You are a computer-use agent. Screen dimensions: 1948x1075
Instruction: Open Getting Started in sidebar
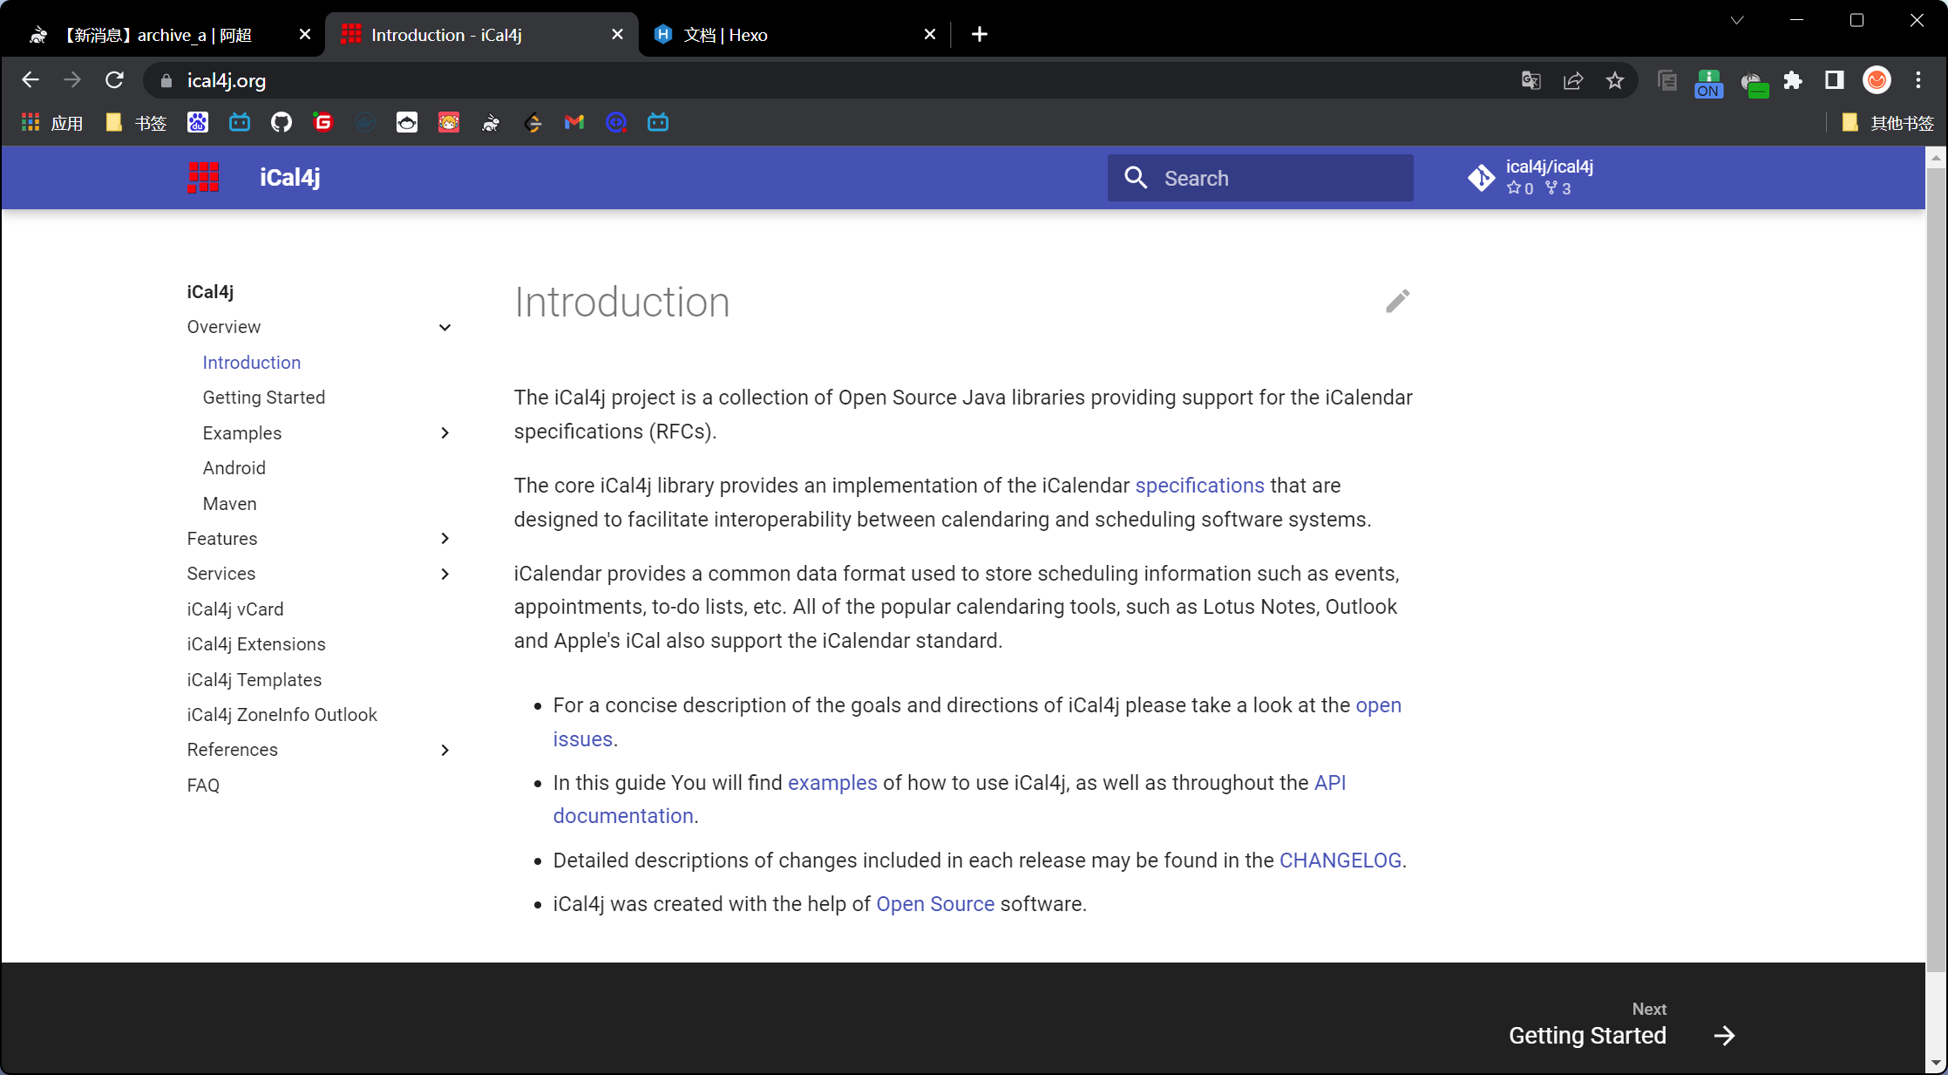(263, 398)
